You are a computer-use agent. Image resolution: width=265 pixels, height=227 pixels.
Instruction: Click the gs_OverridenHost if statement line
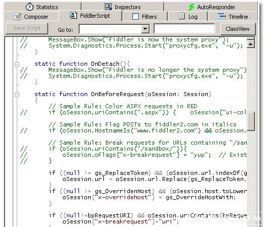[147, 191]
